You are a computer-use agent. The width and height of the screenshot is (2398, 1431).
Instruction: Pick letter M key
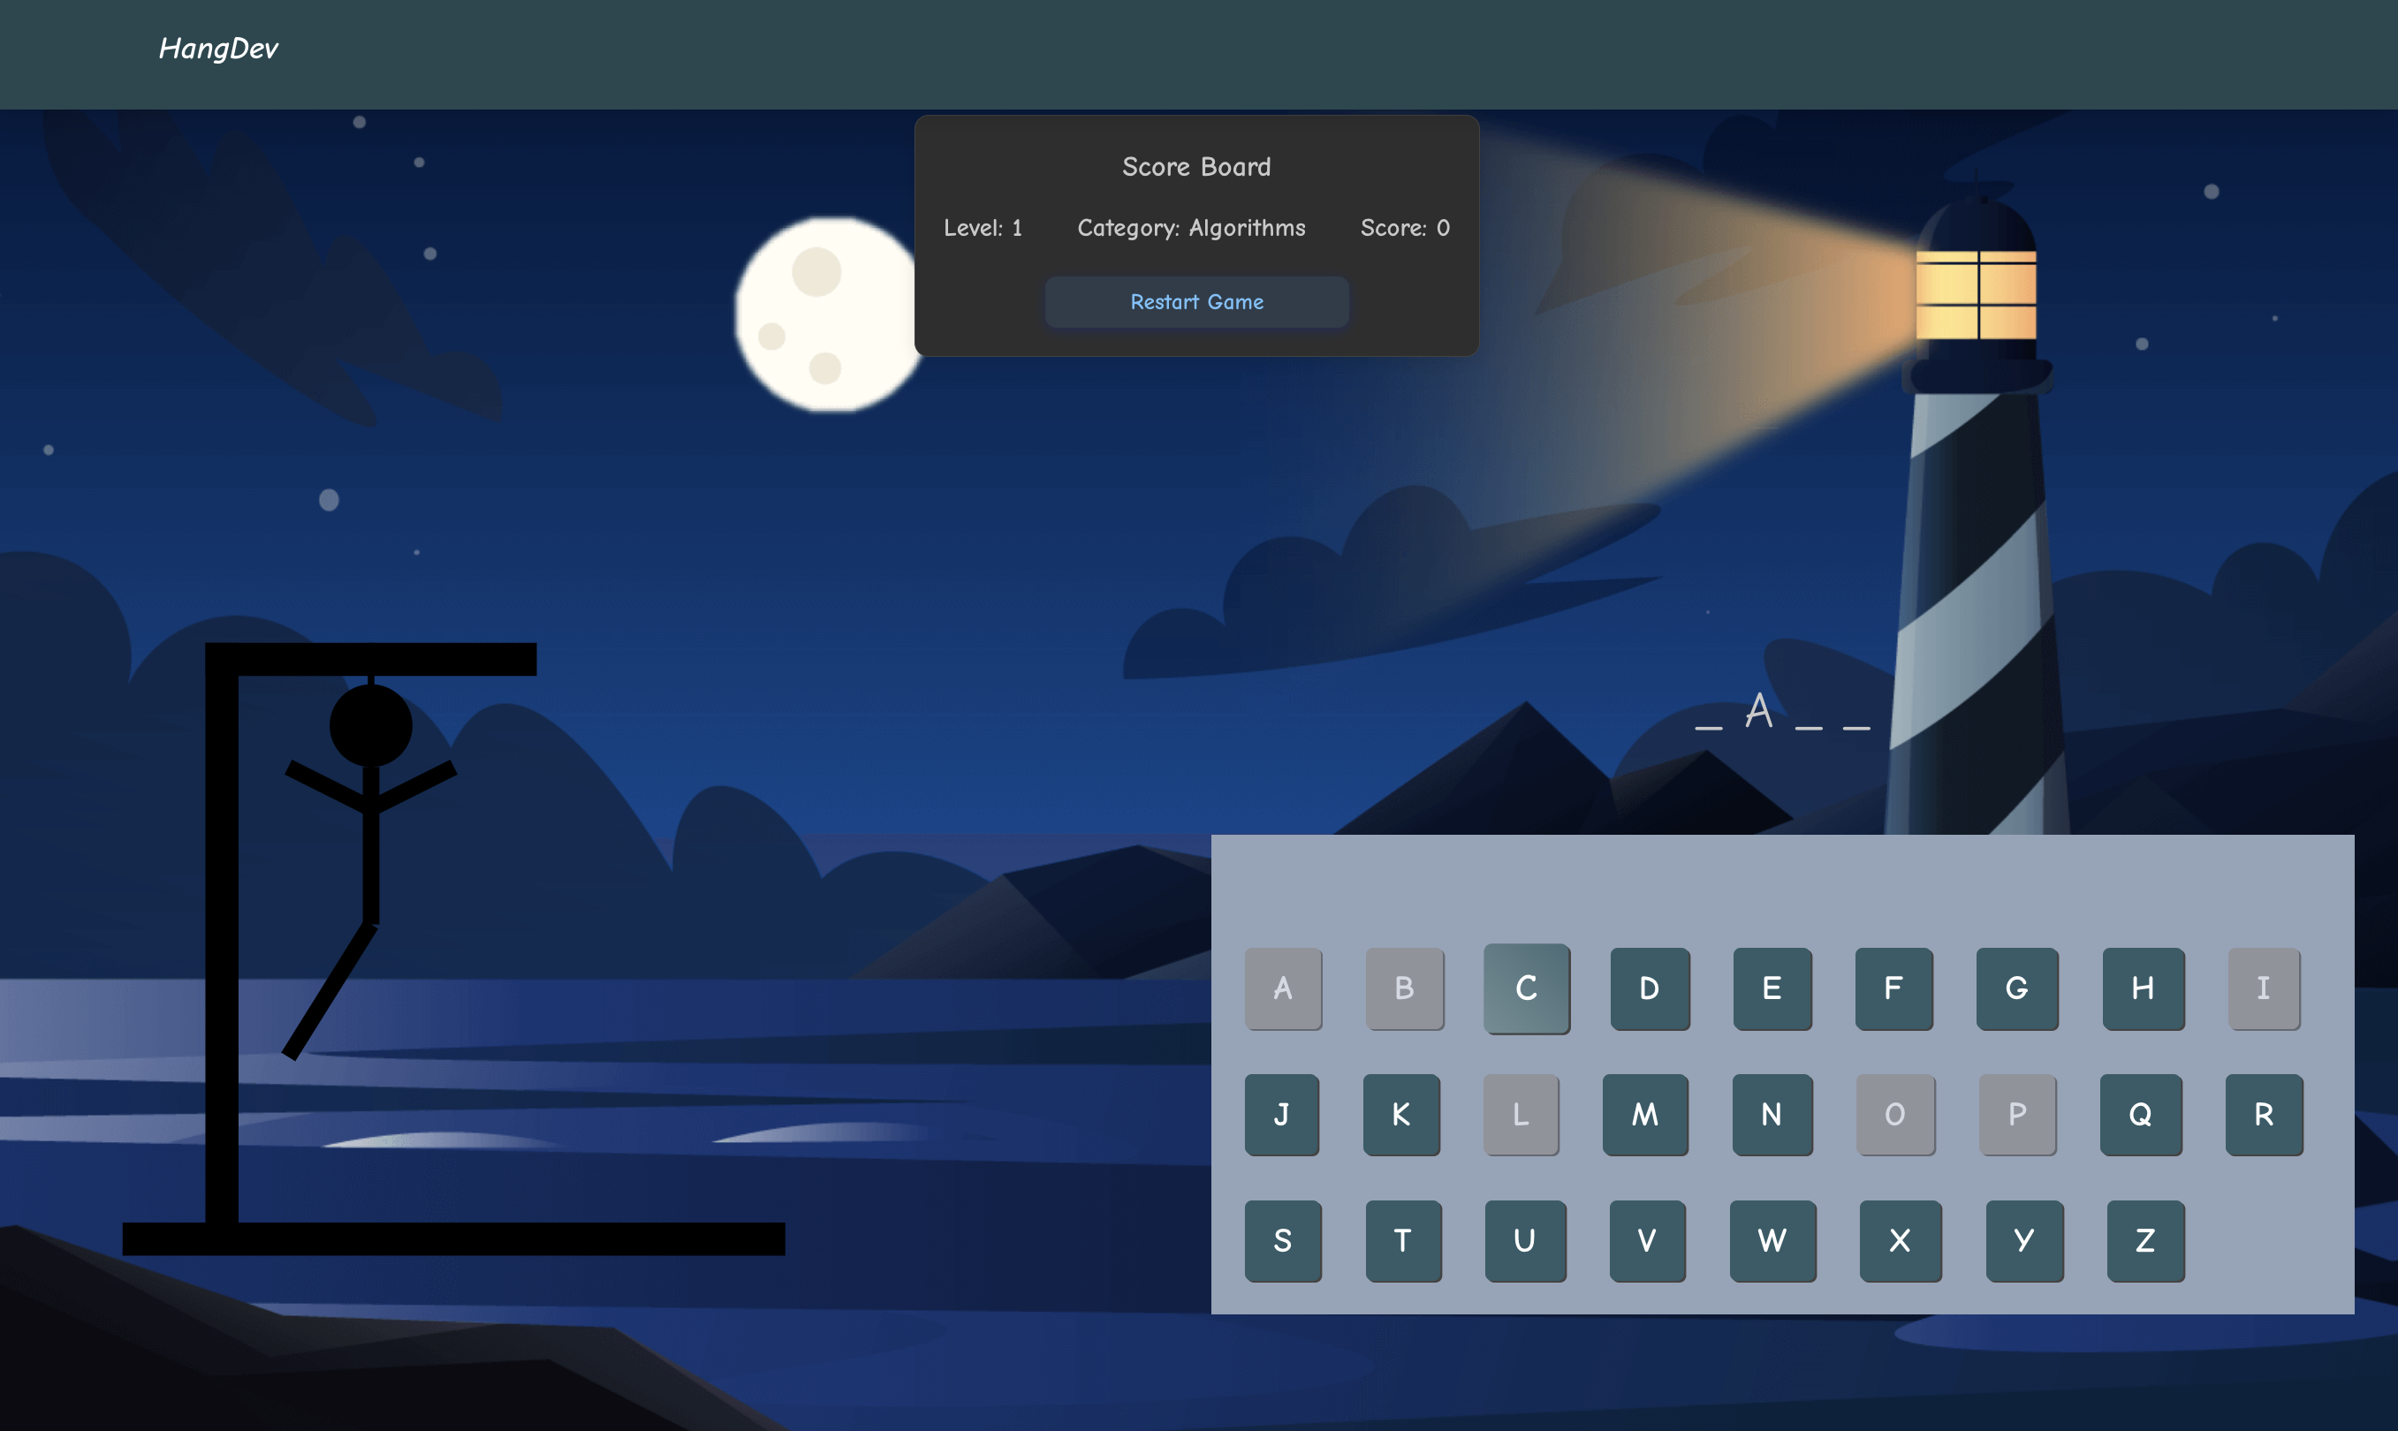coord(1644,1115)
